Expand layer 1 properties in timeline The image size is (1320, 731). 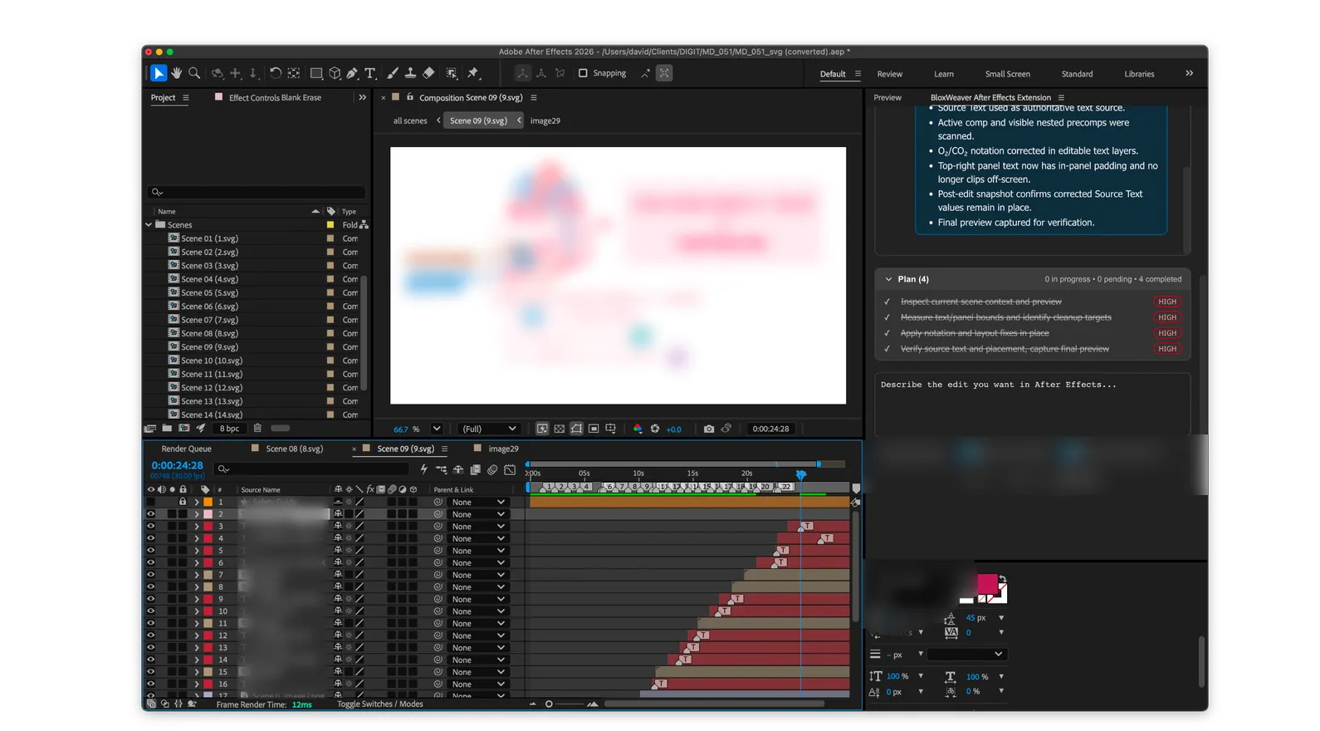197,502
